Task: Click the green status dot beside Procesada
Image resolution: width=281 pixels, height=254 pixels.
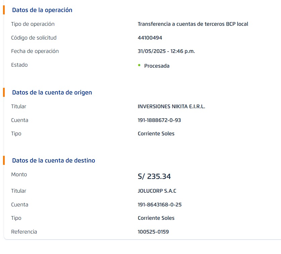Action: [139, 65]
